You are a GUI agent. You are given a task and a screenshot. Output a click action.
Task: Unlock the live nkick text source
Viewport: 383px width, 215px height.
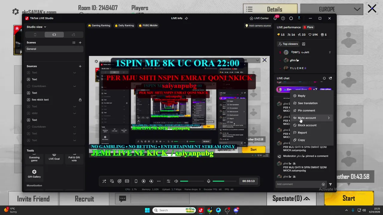click(x=80, y=100)
